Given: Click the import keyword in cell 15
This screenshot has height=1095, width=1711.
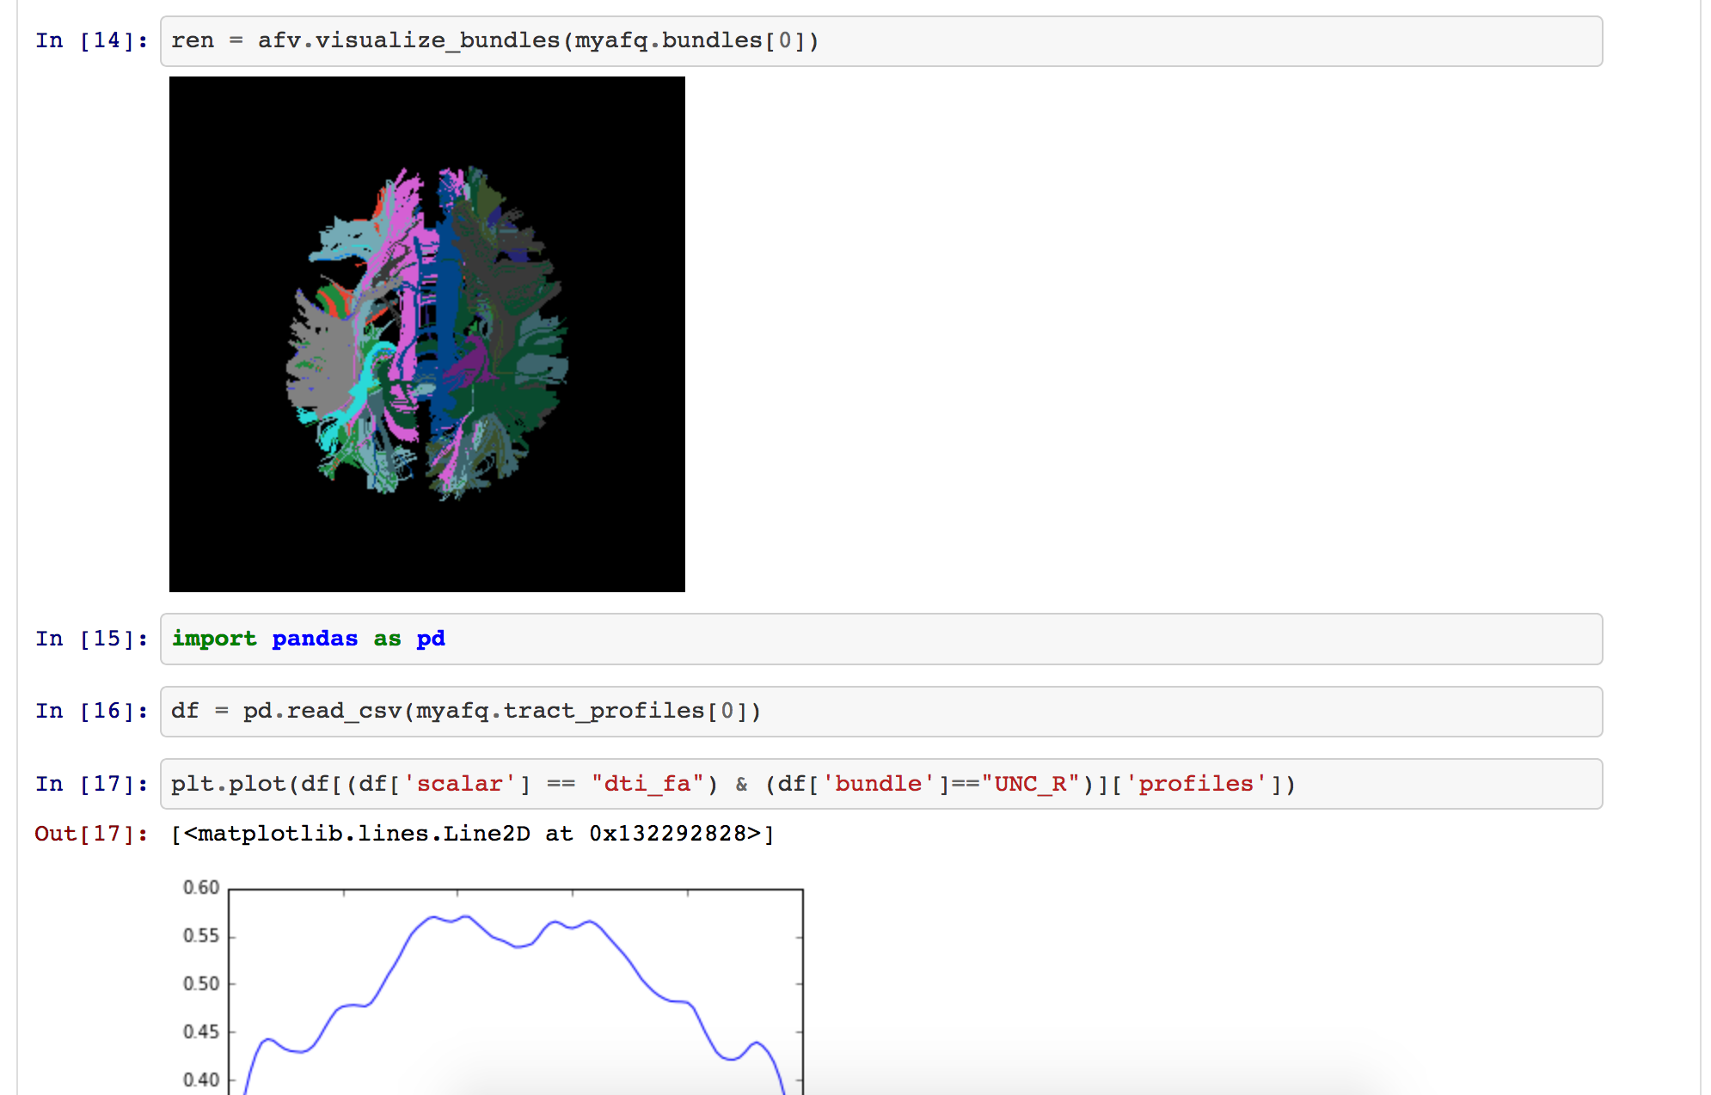Looking at the screenshot, I should point(215,639).
